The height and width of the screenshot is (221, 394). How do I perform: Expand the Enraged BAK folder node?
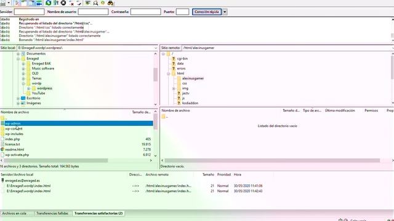pyautogui.click(x=23, y=64)
